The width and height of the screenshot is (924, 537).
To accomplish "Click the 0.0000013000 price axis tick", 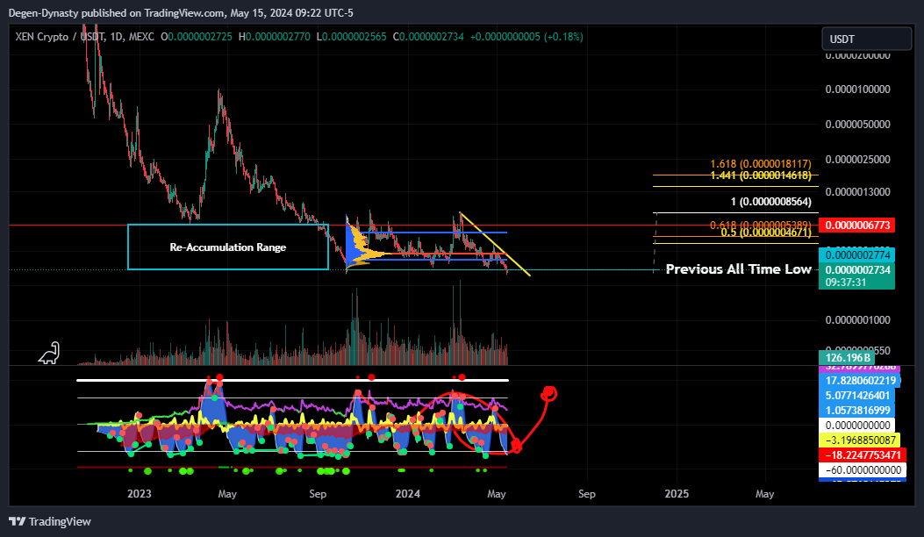I will click(857, 192).
